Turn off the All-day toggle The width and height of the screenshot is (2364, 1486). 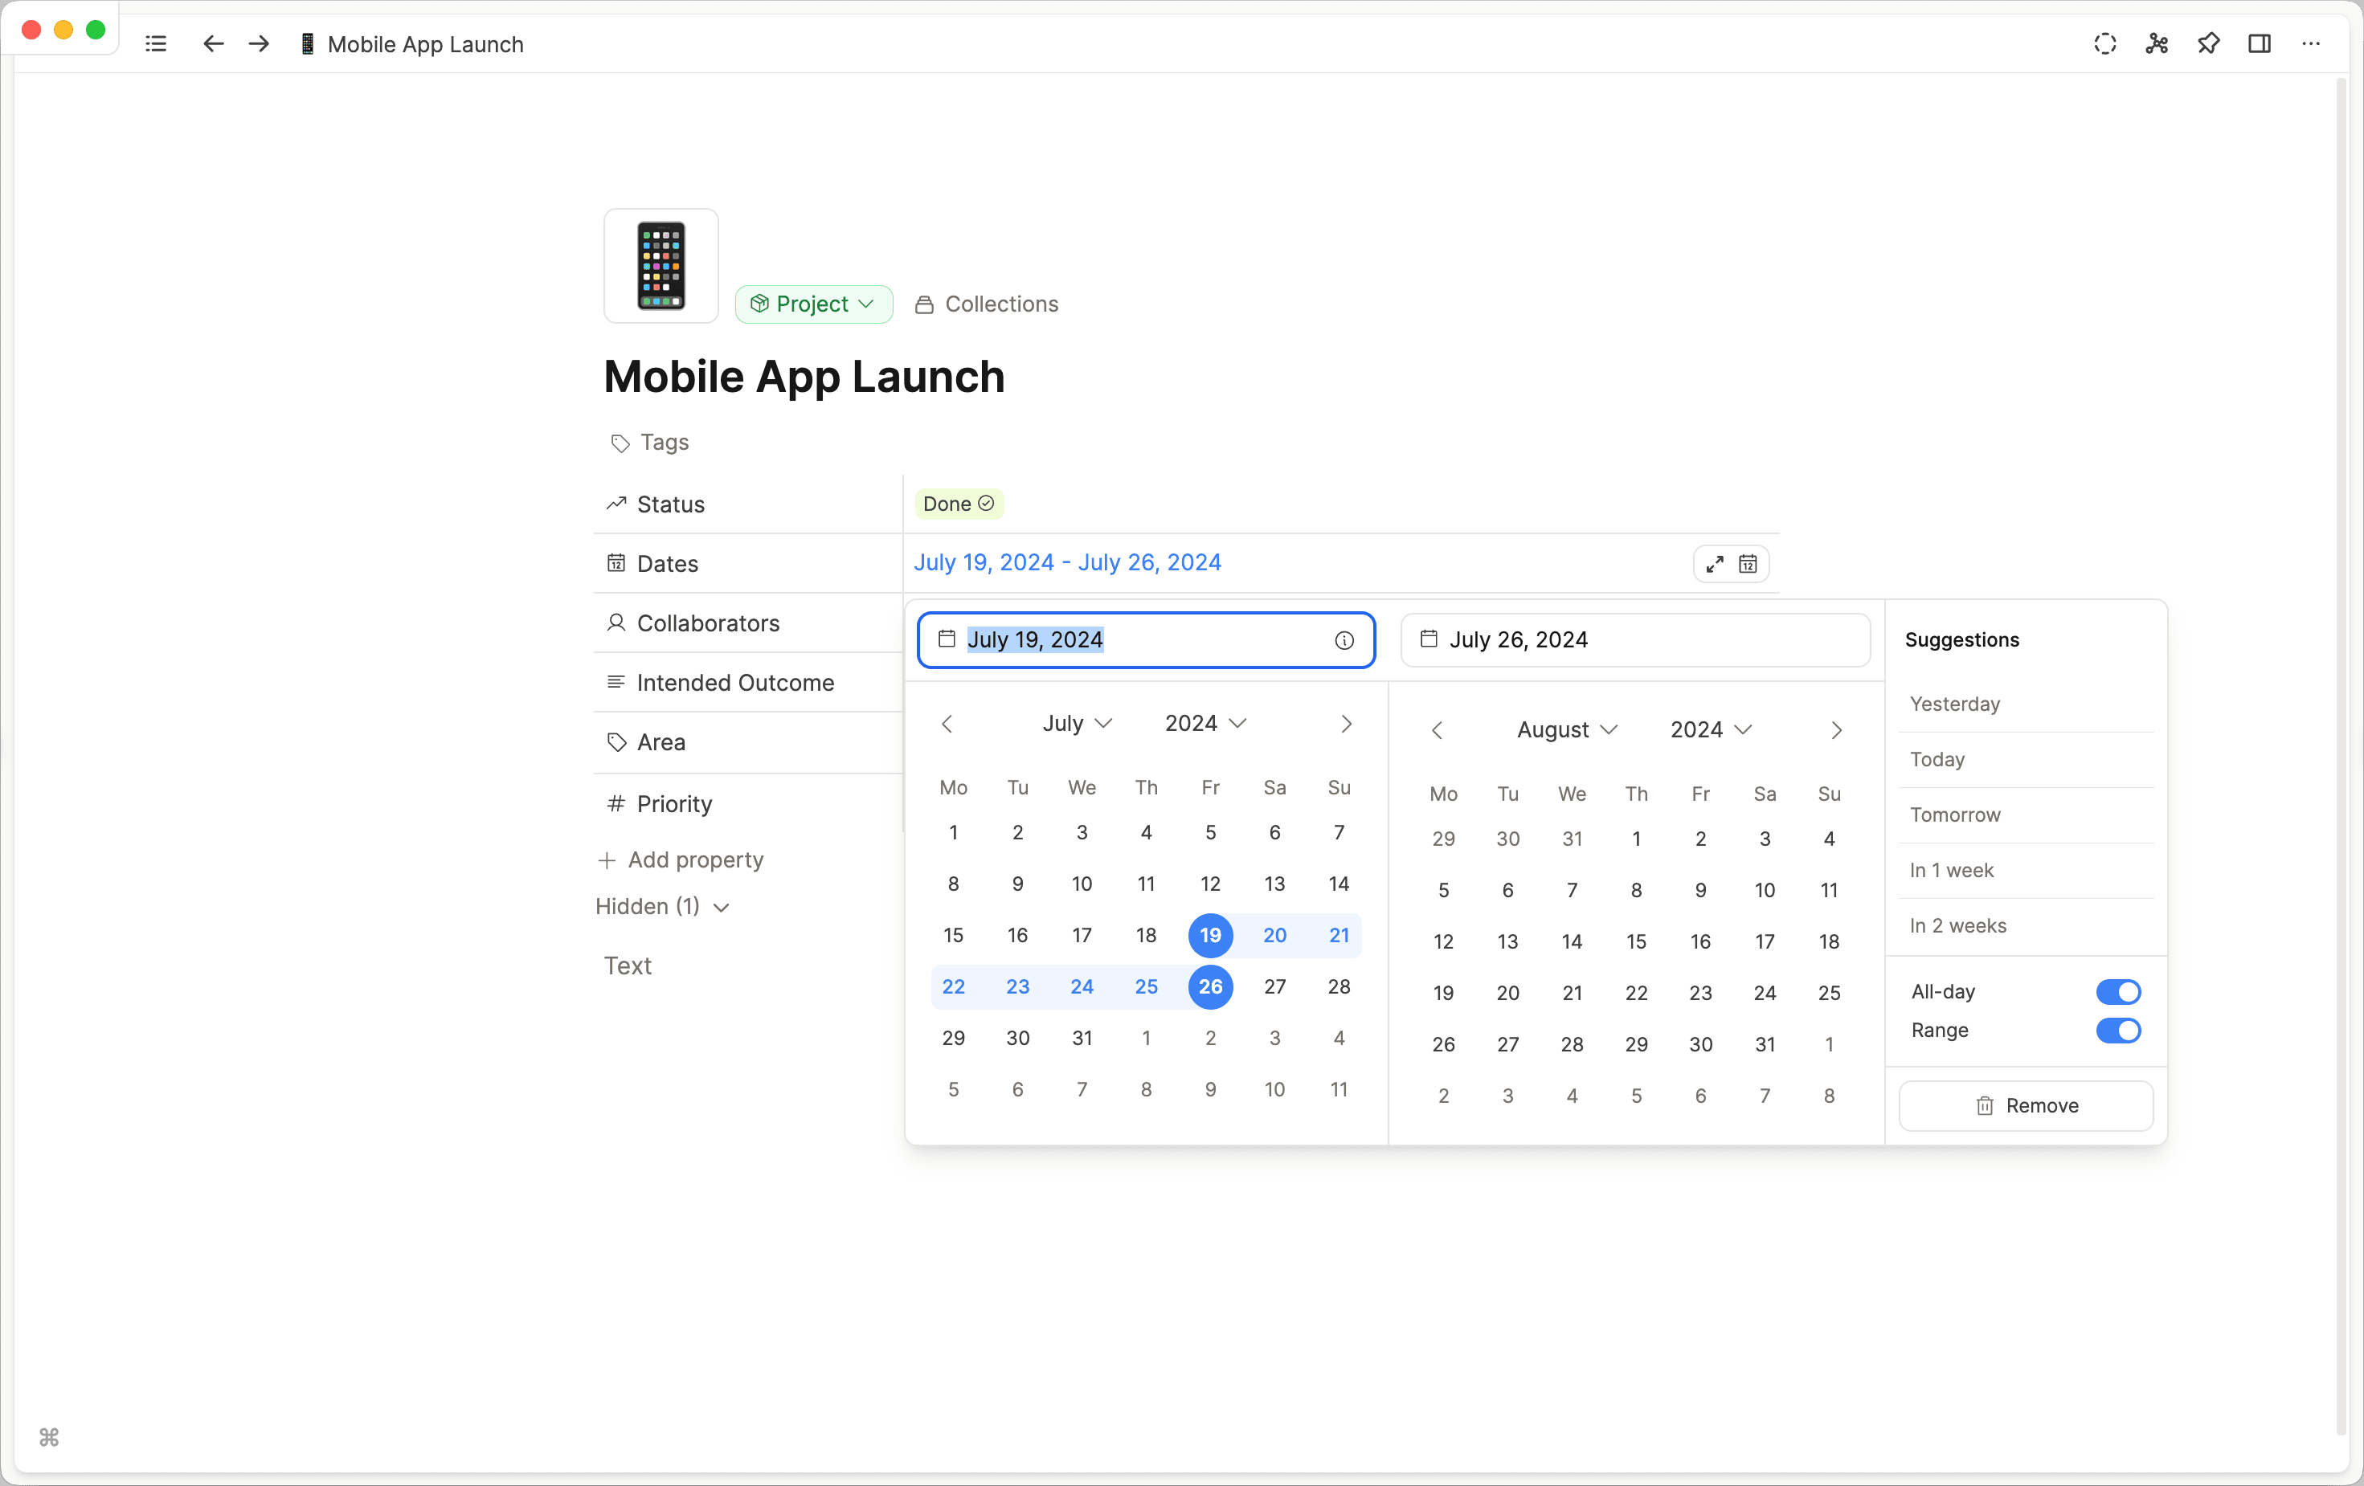[x=2117, y=991]
